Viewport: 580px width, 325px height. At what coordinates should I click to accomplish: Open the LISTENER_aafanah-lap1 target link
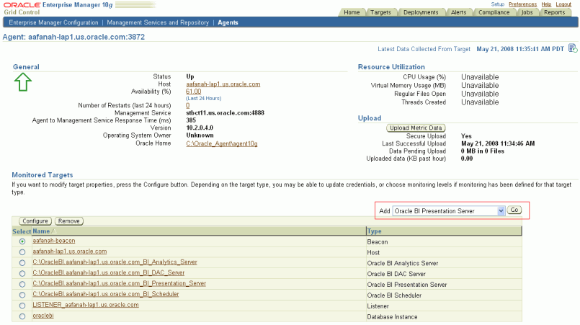[86, 305]
